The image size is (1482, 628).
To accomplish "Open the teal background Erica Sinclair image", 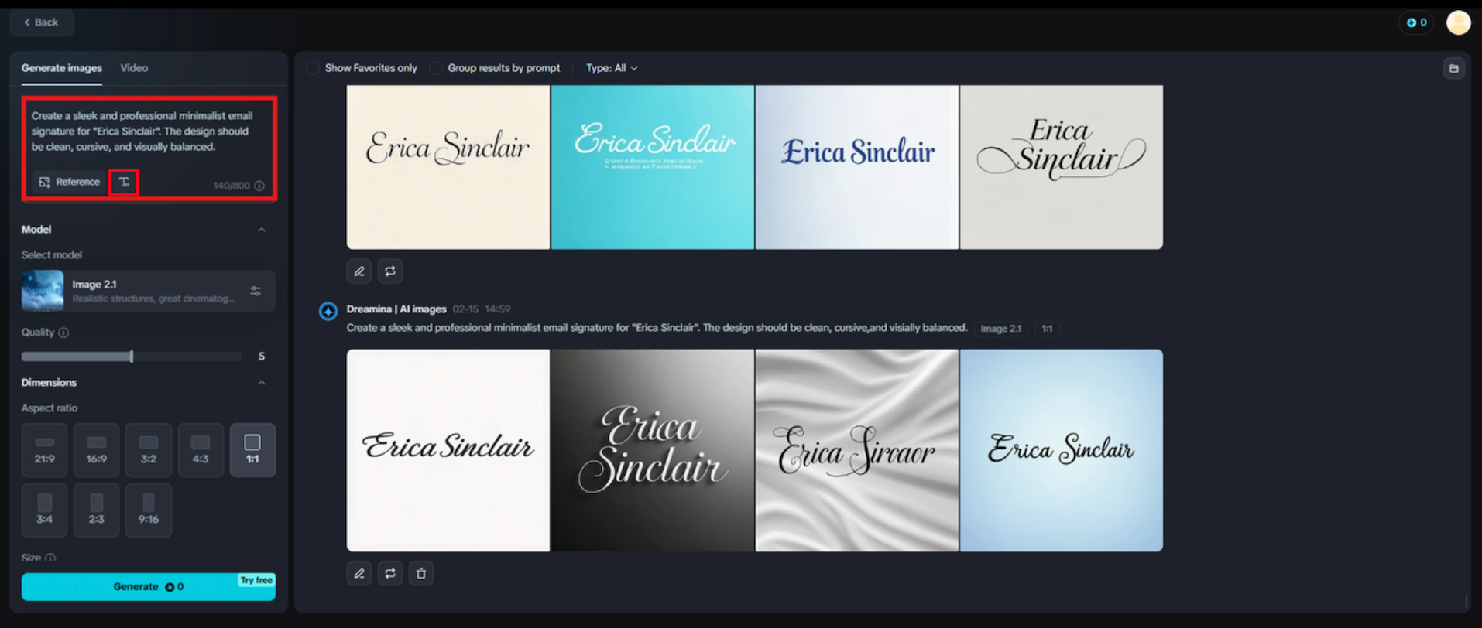I will tap(653, 167).
